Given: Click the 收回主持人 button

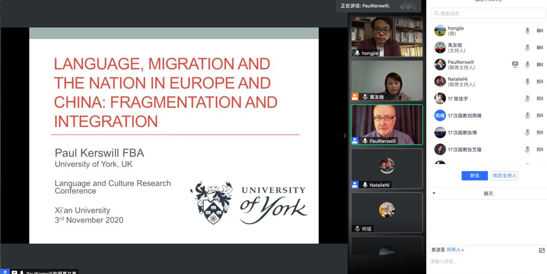Looking at the screenshot, I should pyautogui.click(x=505, y=176).
